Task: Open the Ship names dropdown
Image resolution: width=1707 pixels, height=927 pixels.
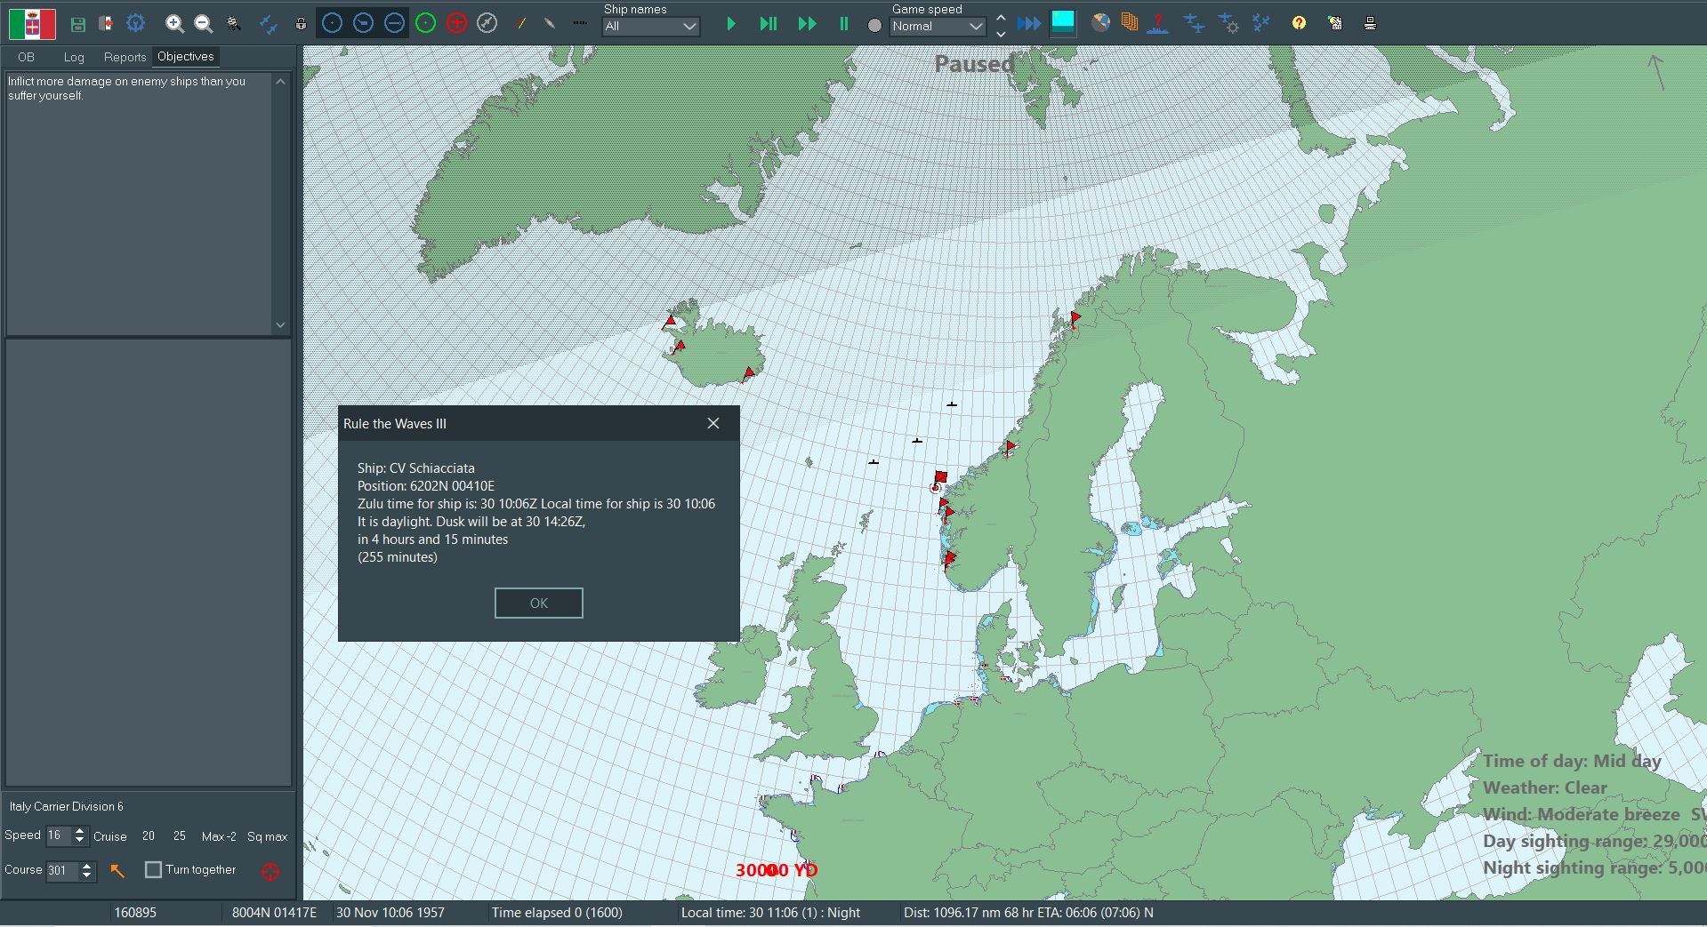Action: click(x=651, y=27)
